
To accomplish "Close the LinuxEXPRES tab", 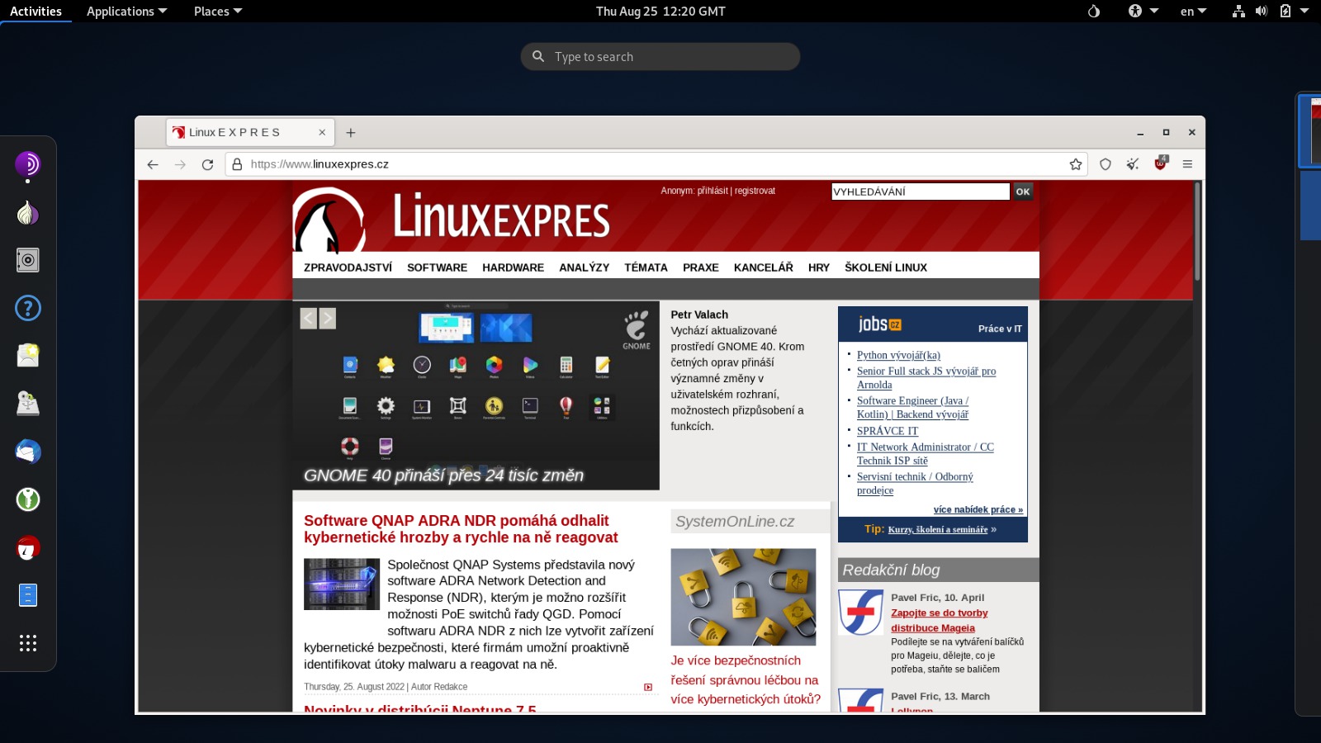I will tap(322, 132).
